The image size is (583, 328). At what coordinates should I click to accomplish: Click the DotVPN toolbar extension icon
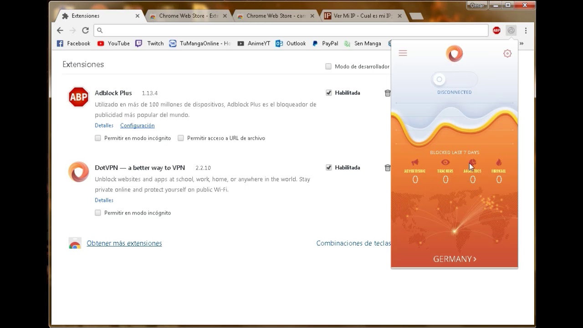[511, 31]
